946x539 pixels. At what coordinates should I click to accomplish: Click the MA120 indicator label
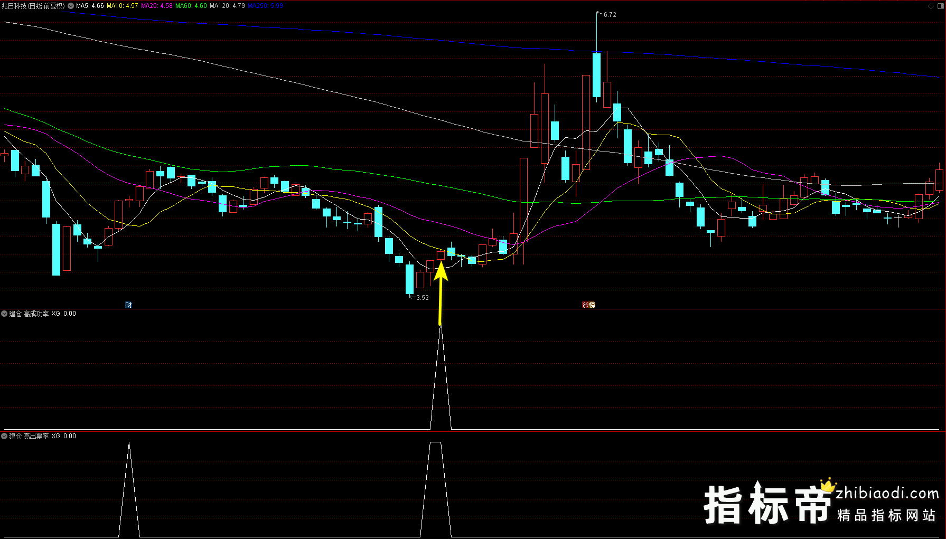227,6
